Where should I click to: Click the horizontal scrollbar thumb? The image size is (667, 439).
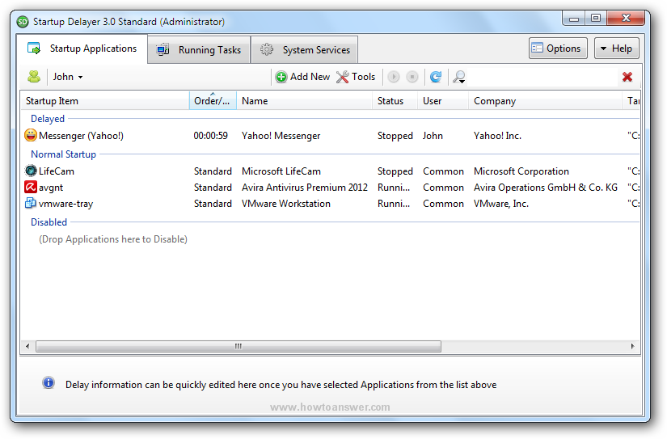[x=239, y=346]
